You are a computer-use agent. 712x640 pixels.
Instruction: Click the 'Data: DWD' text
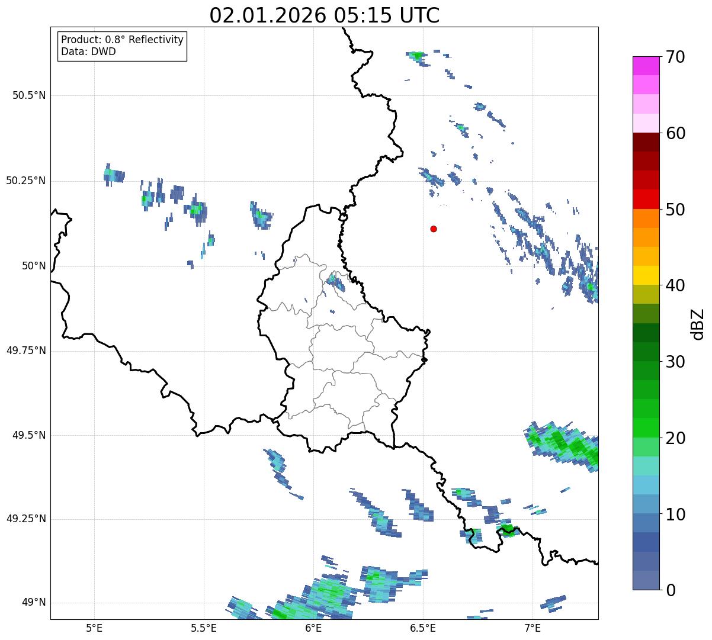[88, 52]
